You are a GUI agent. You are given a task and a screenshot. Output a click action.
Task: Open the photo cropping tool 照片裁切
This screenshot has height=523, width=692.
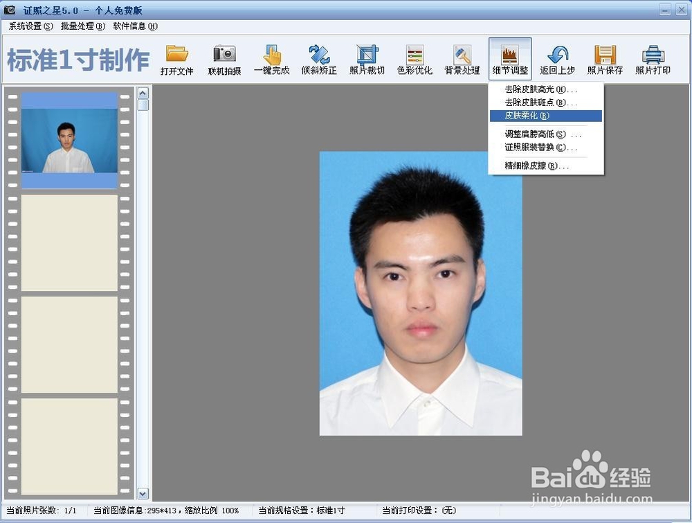tap(366, 59)
